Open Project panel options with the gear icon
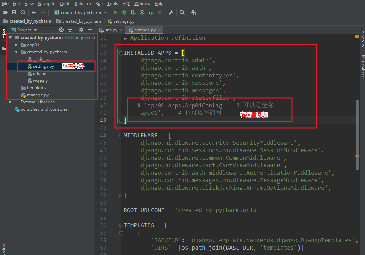Screen dimensions: 365x255 pos(81,30)
